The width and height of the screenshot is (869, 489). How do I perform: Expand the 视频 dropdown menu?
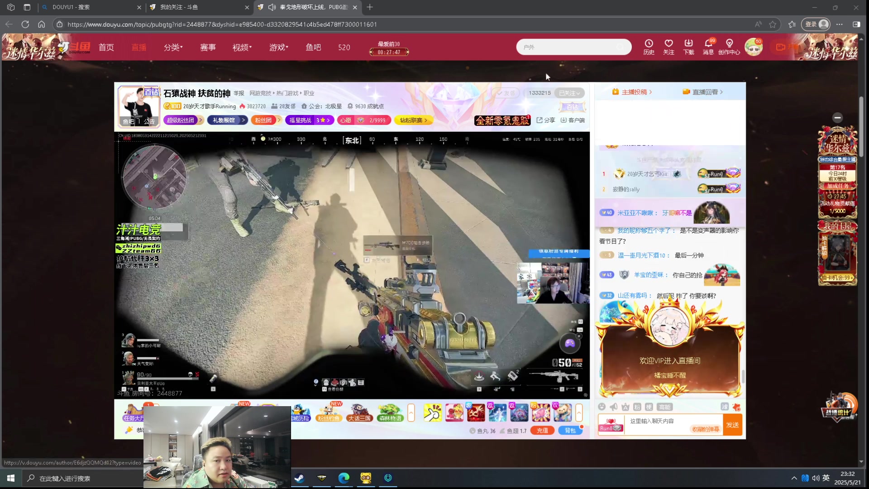[242, 47]
